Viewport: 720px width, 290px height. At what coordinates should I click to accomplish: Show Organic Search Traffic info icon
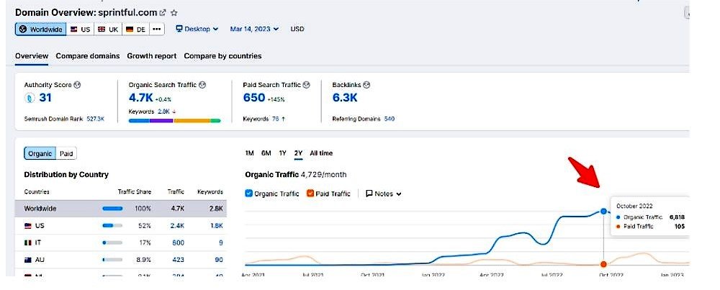click(202, 85)
